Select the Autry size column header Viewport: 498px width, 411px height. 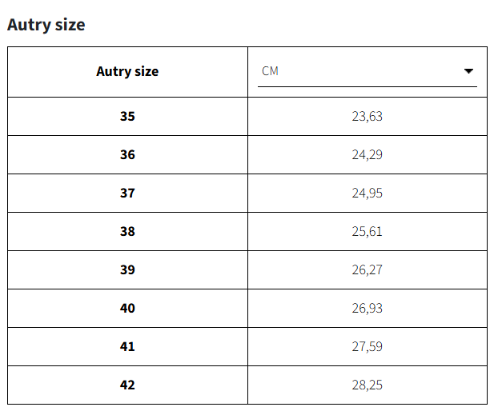tap(127, 71)
